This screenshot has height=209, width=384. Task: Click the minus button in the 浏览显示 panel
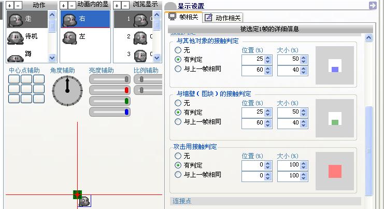pos(125,5)
